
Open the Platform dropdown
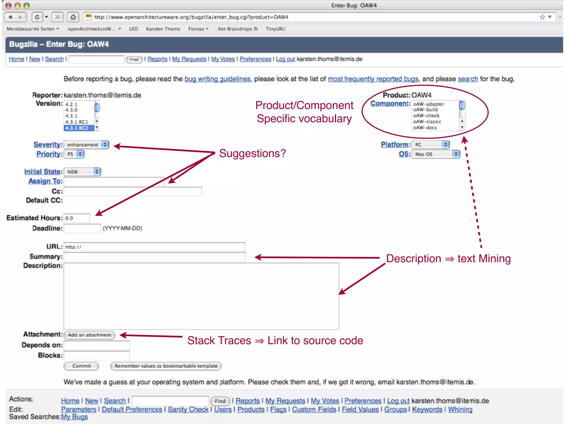coord(431,145)
